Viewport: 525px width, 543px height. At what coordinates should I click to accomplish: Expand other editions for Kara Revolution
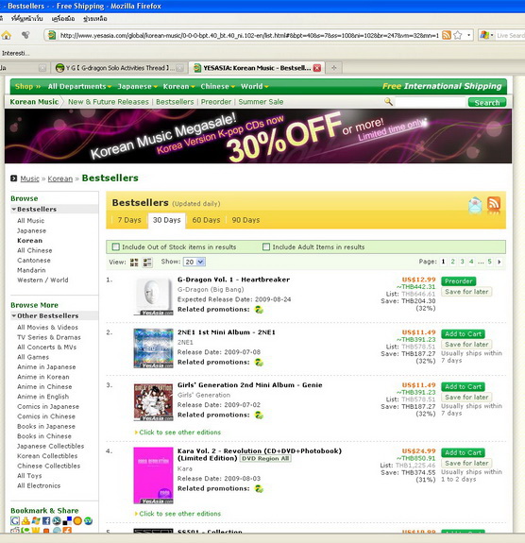click(178, 514)
